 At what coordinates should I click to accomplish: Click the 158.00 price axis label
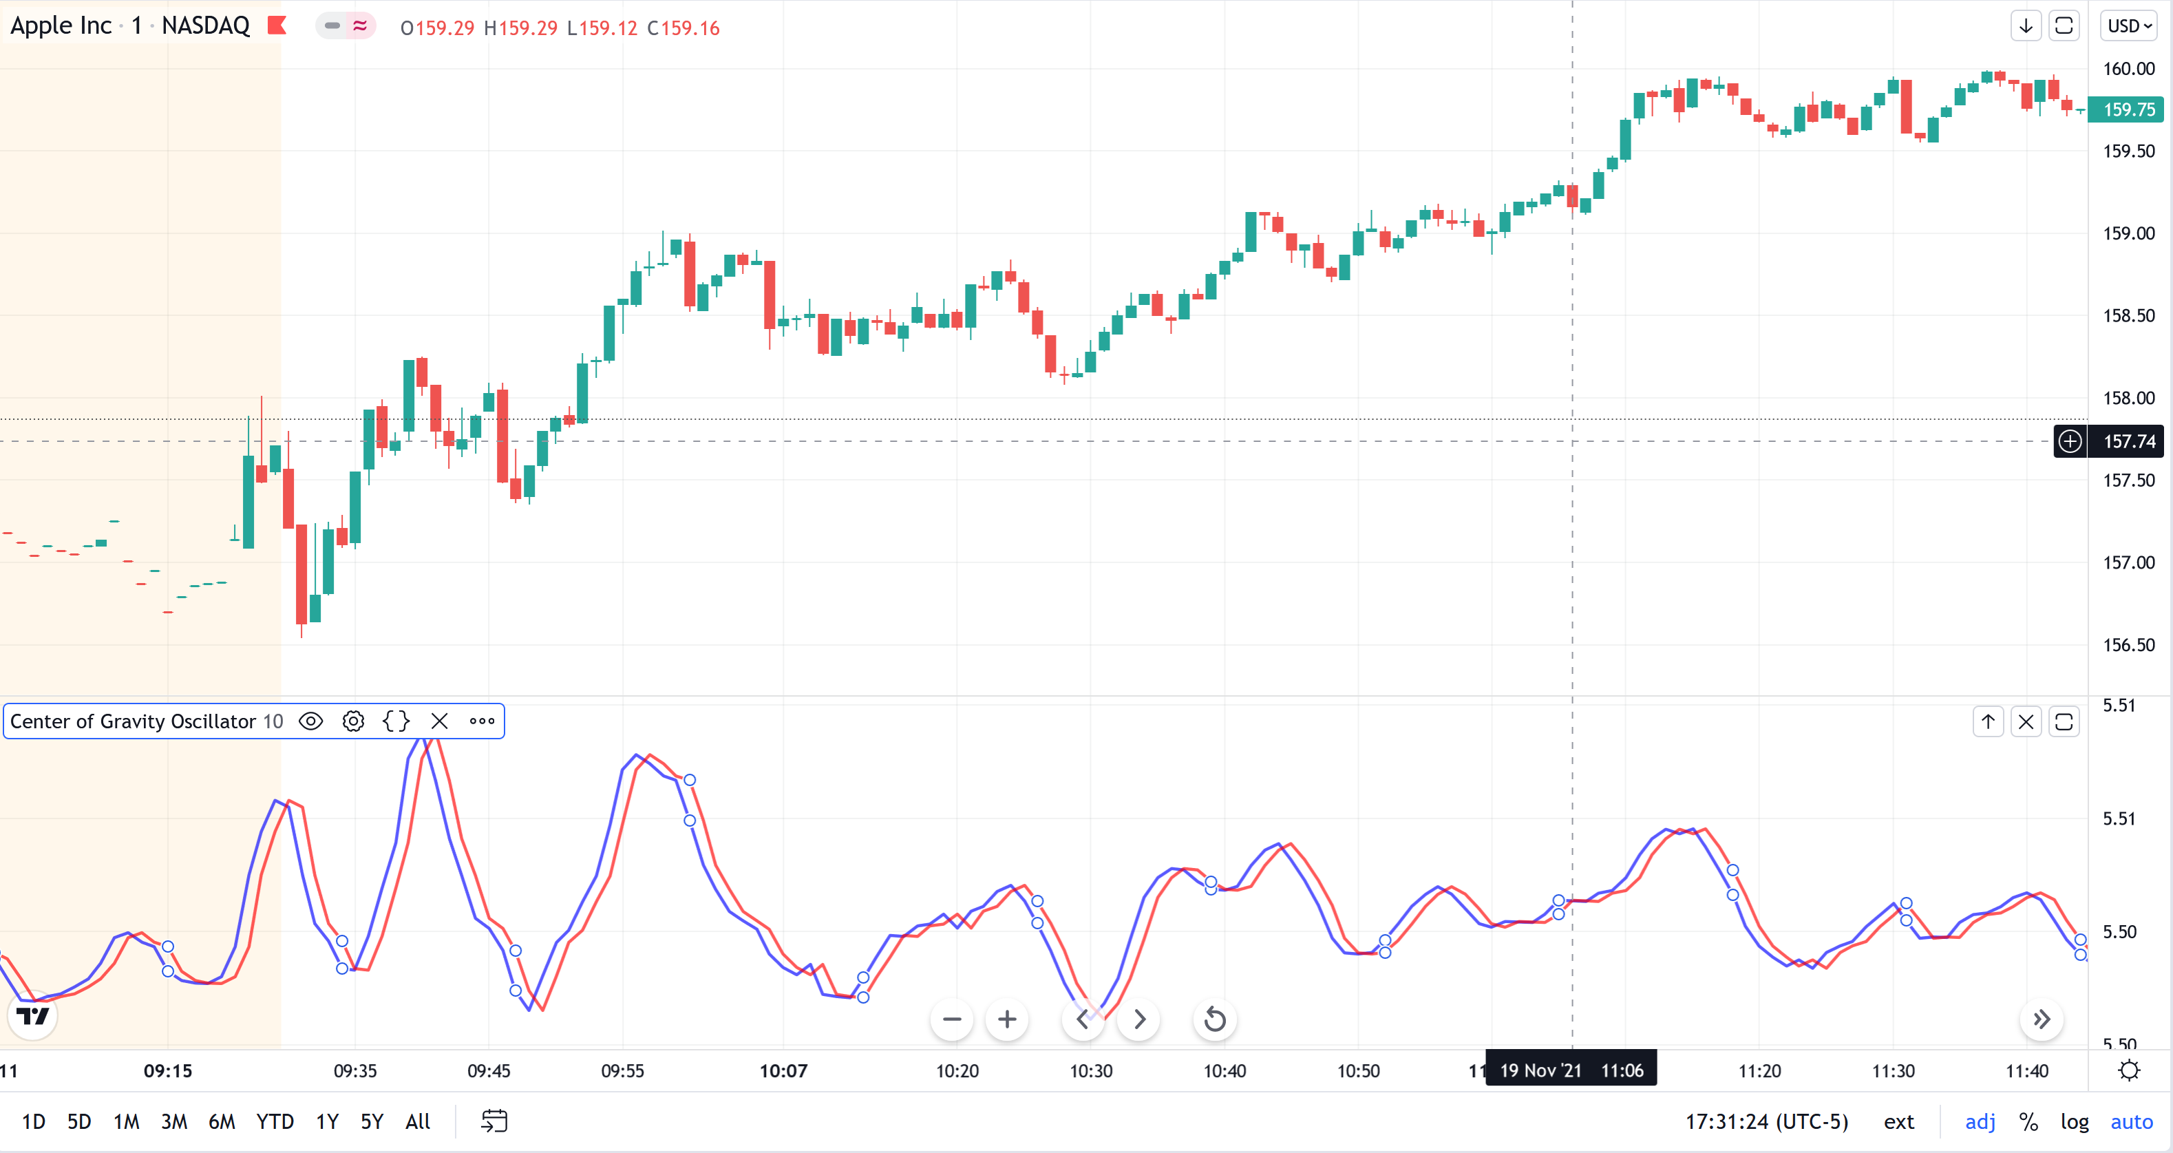(x=2128, y=398)
